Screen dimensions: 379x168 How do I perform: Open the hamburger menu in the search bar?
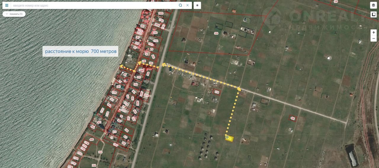(x=7, y=5)
